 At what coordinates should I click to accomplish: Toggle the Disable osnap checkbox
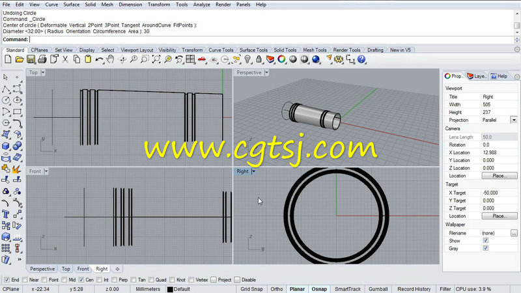pyautogui.click(x=237, y=280)
